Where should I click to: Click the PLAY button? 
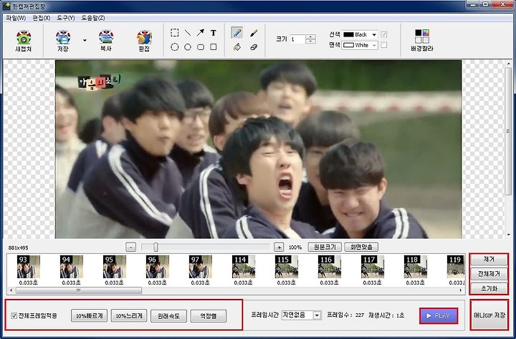[x=439, y=315]
